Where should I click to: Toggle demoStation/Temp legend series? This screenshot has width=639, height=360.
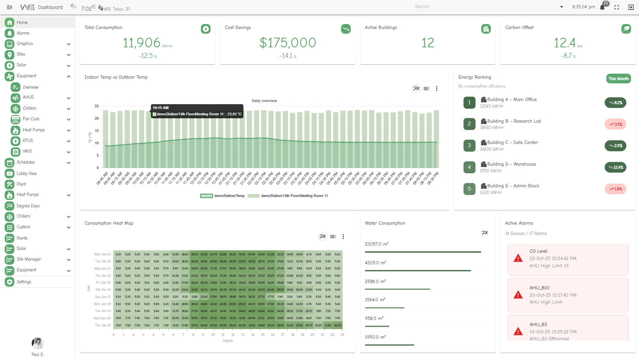[x=223, y=196]
